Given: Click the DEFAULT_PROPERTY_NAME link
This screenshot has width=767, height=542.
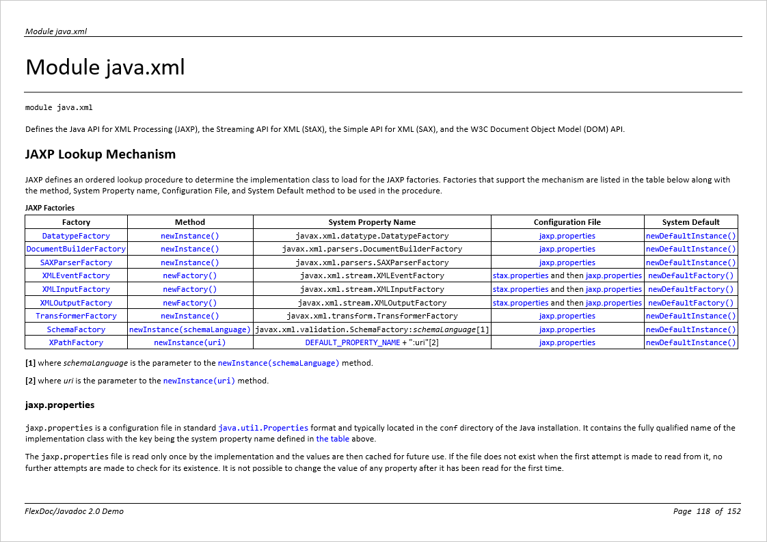Looking at the screenshot, I should pyautogui.click(x=352, y=342).
